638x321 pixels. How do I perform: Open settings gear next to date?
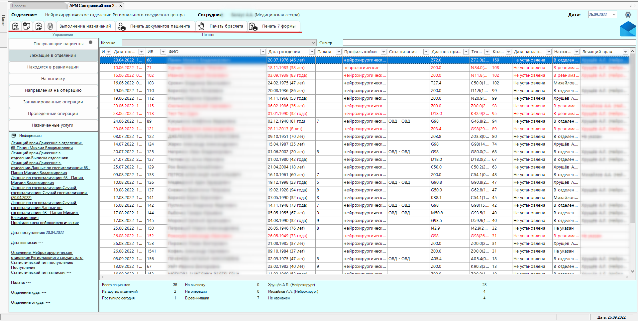coord(628,15)
